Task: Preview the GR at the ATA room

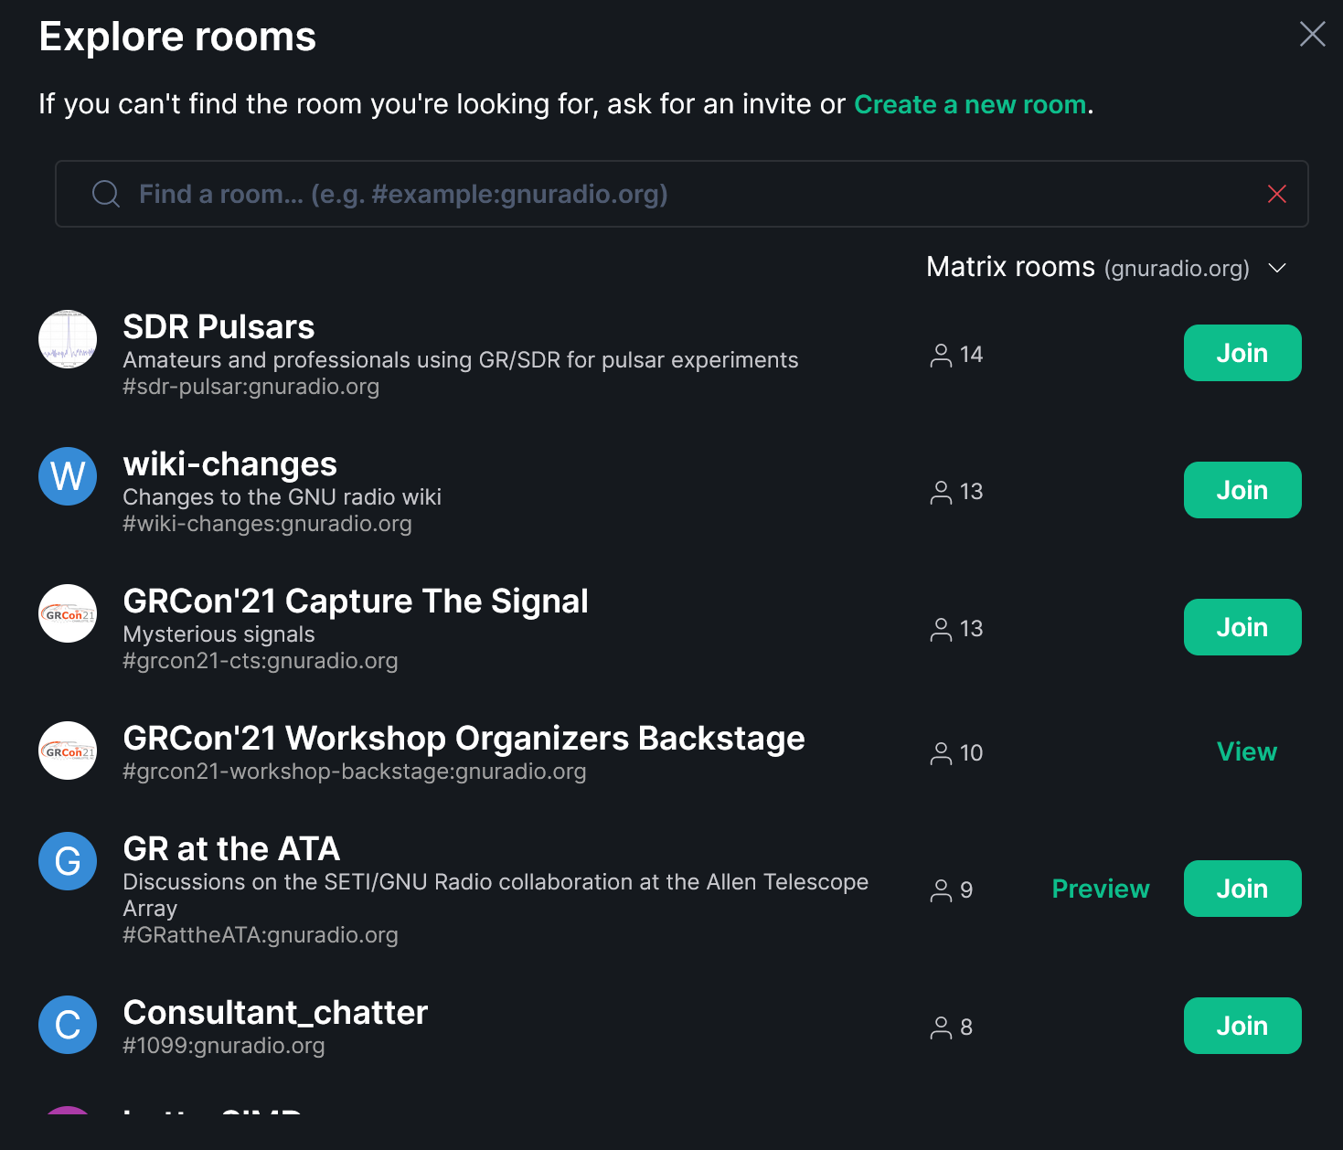Action: [1101, 889]
